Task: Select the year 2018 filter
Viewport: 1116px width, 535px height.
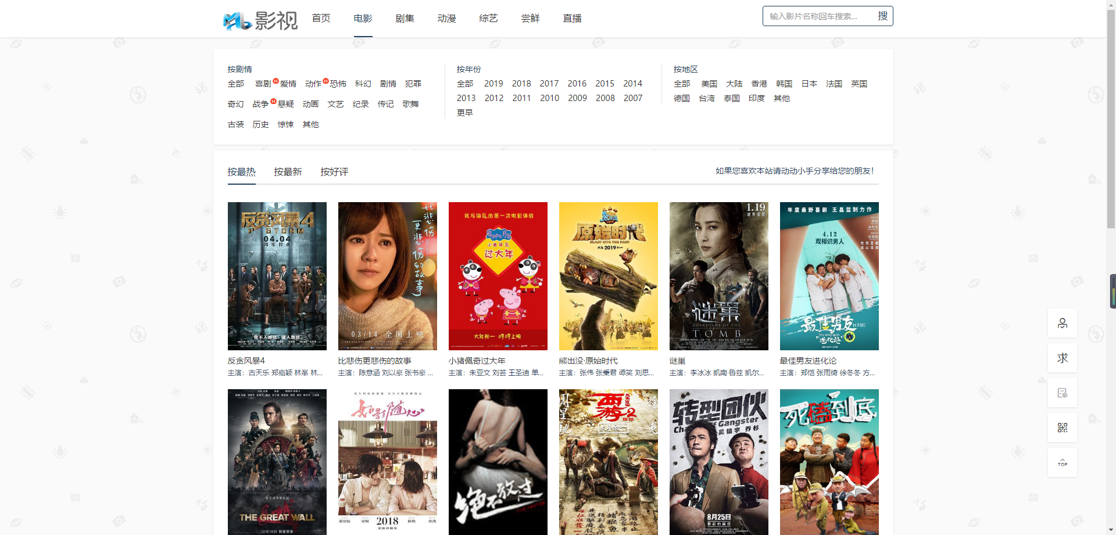Action: [x=521, y=84]
